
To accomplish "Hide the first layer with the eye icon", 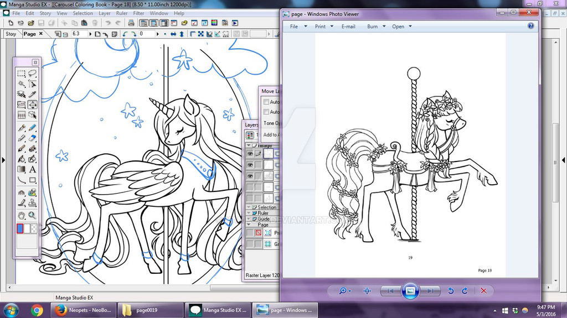I will (250, 154).
